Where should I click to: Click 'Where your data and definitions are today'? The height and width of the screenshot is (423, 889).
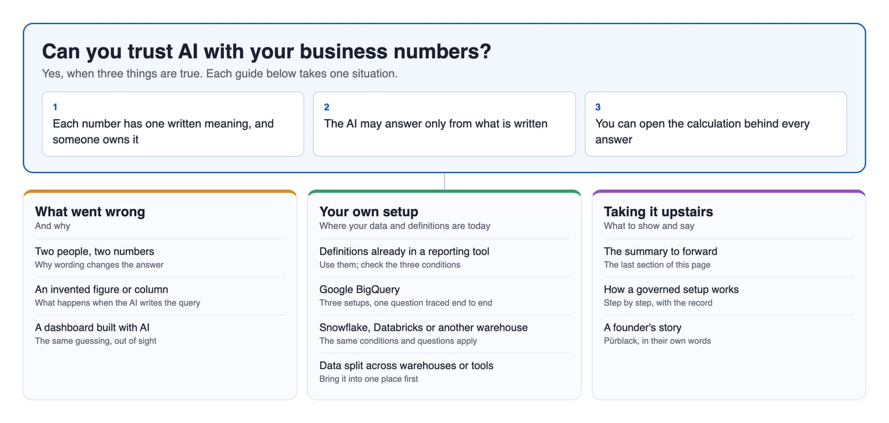(x=404, y=226)
